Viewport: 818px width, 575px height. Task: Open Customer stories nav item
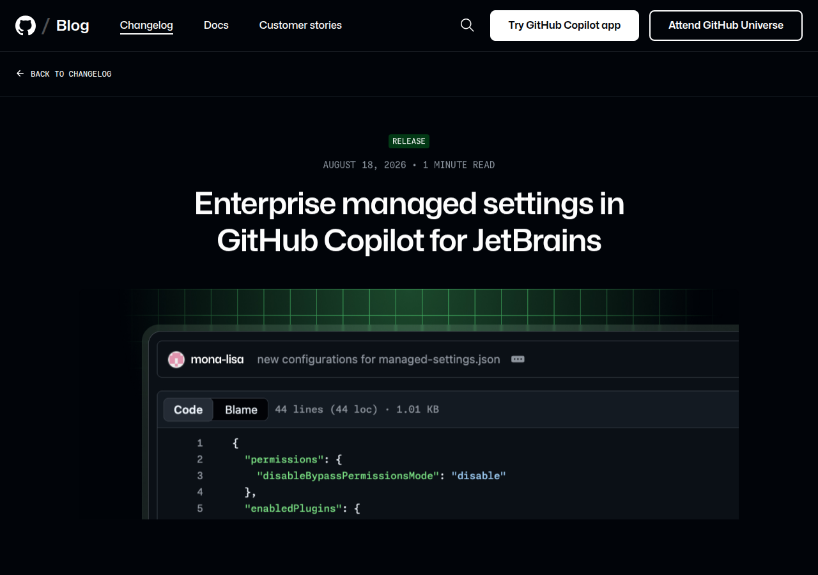click(300, 26)
